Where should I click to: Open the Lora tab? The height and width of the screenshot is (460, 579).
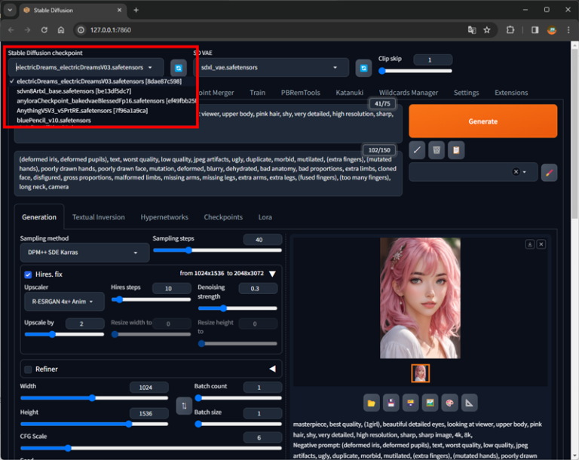pyautogui.click(x=265, y=217)
